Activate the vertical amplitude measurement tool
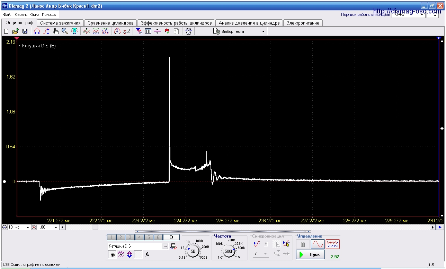Screen dimensions: 446x269 [46, 31]
